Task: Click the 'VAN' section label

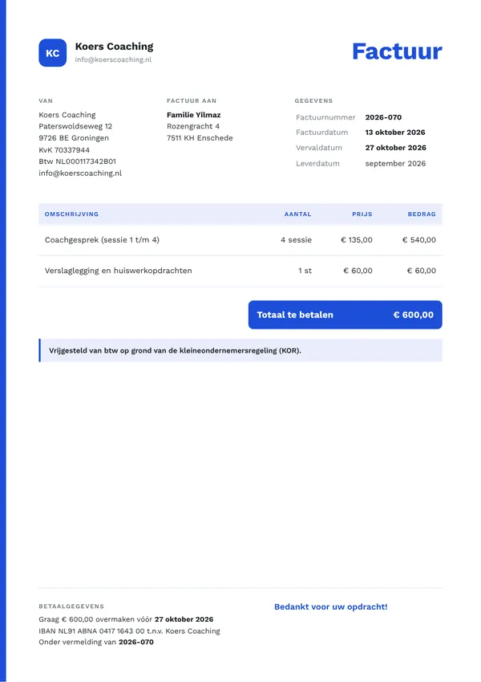Action: pyautogui.click(x=46, y=100)
